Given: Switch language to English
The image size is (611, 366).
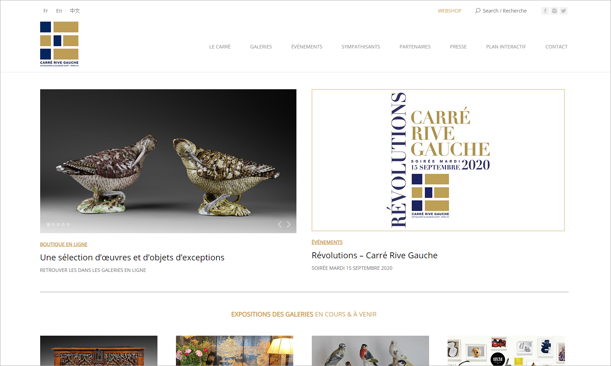Looking at the screenshot, I should point(59,11).
